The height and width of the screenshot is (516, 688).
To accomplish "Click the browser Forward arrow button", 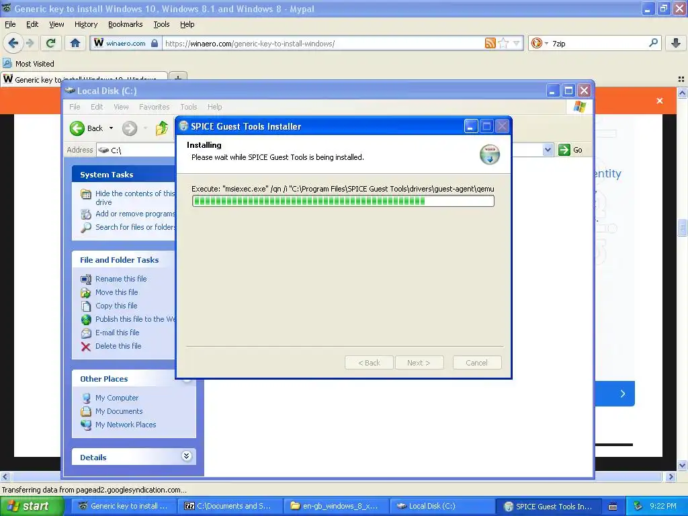I will (30, 43).
